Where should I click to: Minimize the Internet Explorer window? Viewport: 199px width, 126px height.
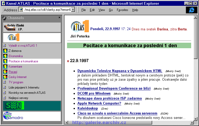click(186, 3)
